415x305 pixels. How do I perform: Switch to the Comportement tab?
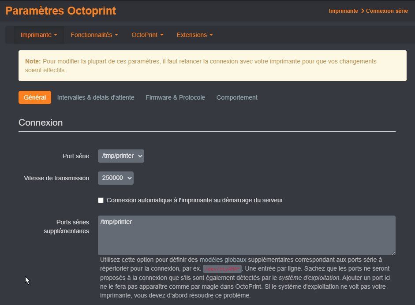pos(237,97)
